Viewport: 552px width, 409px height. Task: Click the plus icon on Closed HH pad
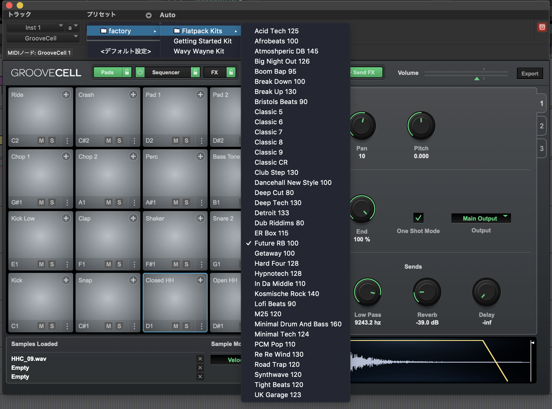pos(200,280)
